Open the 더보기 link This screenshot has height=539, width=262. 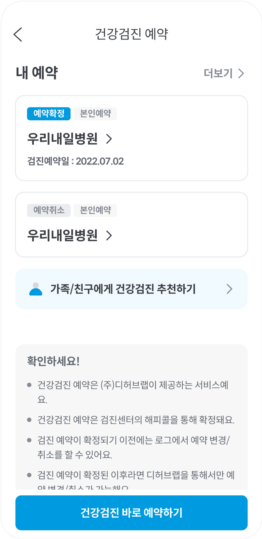pos(218,73)
